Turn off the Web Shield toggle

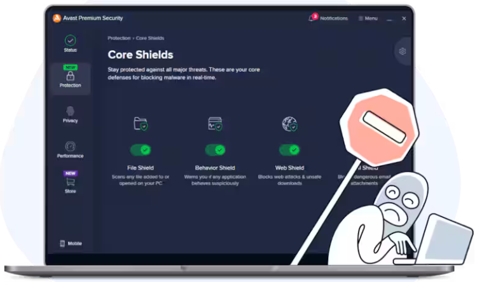[x=289, y=150]
